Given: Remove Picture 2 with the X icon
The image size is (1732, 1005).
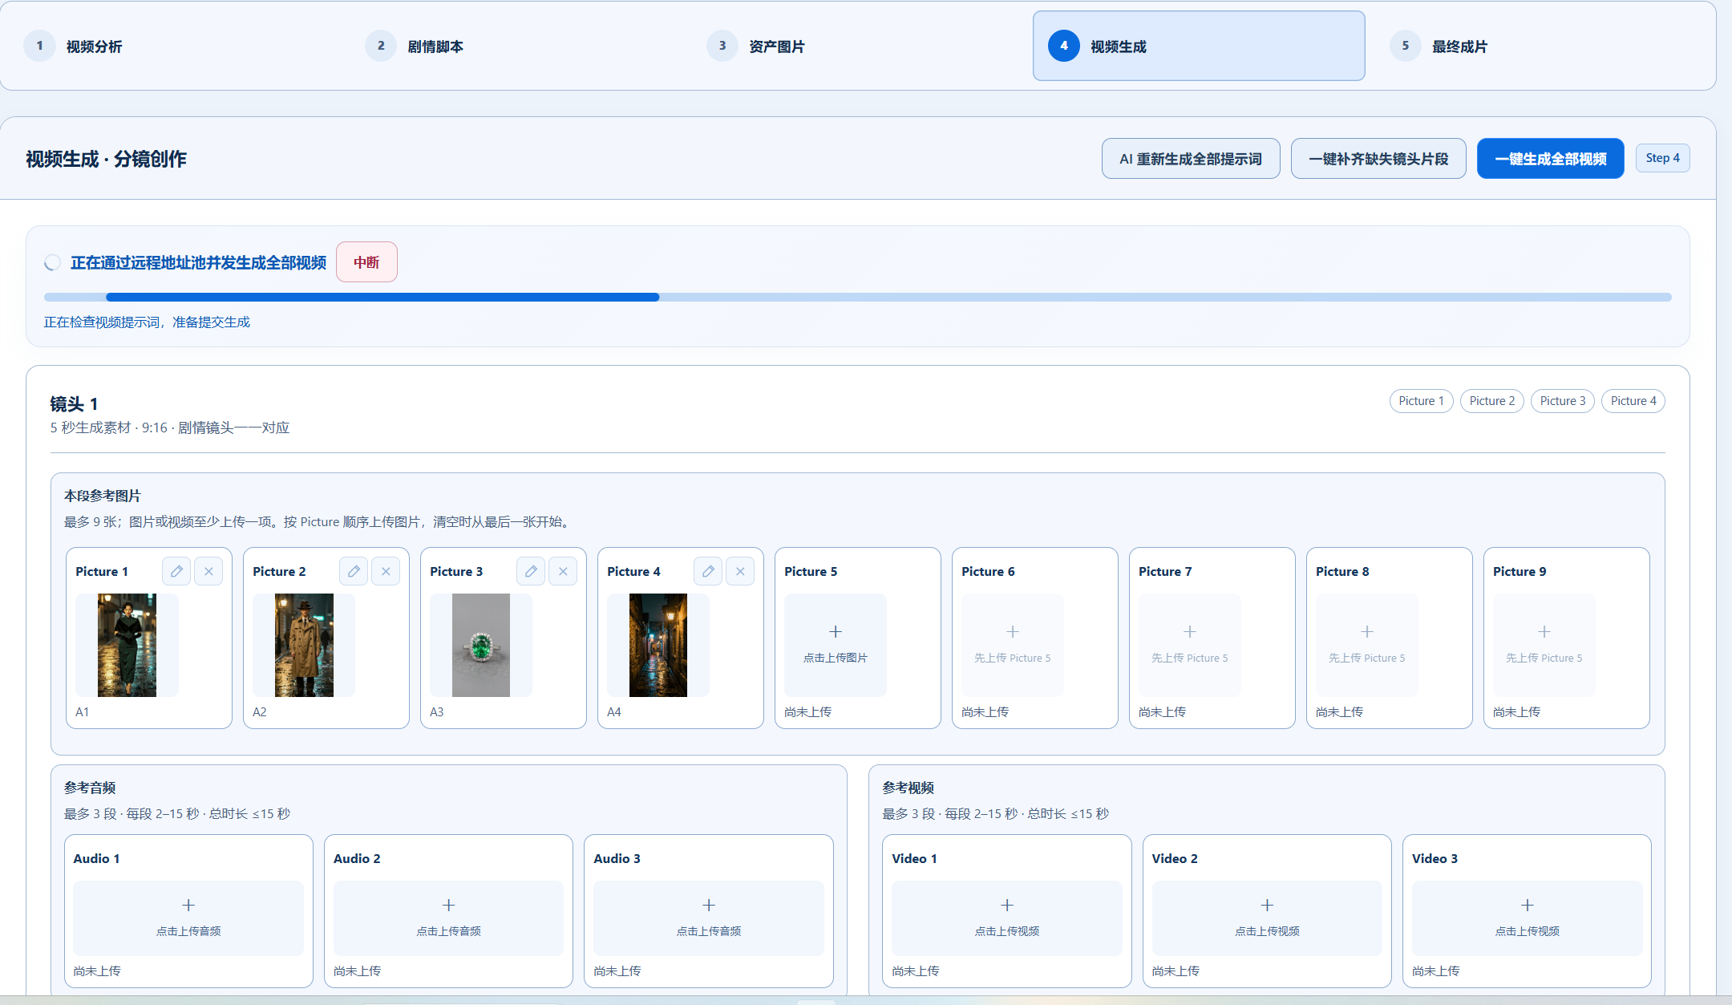Looking at the screenshot, I should tap(386, 571).
